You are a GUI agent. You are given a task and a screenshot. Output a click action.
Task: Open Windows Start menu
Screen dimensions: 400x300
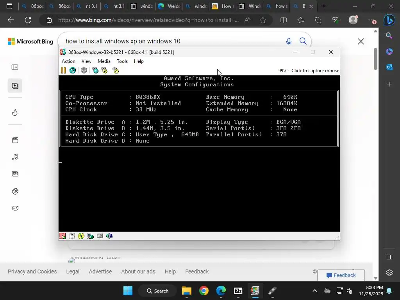pyautogui.click(x=128, y=291)
